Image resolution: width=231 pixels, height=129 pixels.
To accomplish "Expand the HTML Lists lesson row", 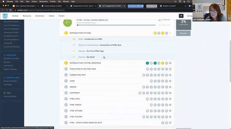I will point(170,99).
